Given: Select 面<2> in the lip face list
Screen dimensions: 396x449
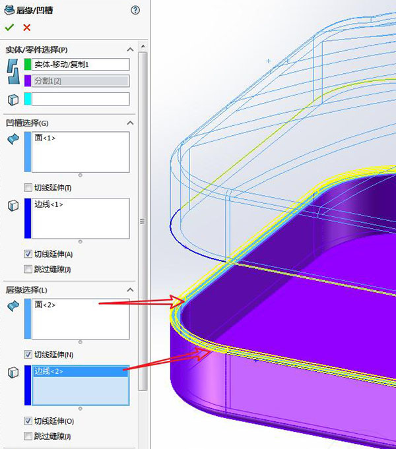Looking at the screenshot, I should [x=45, y=305].
